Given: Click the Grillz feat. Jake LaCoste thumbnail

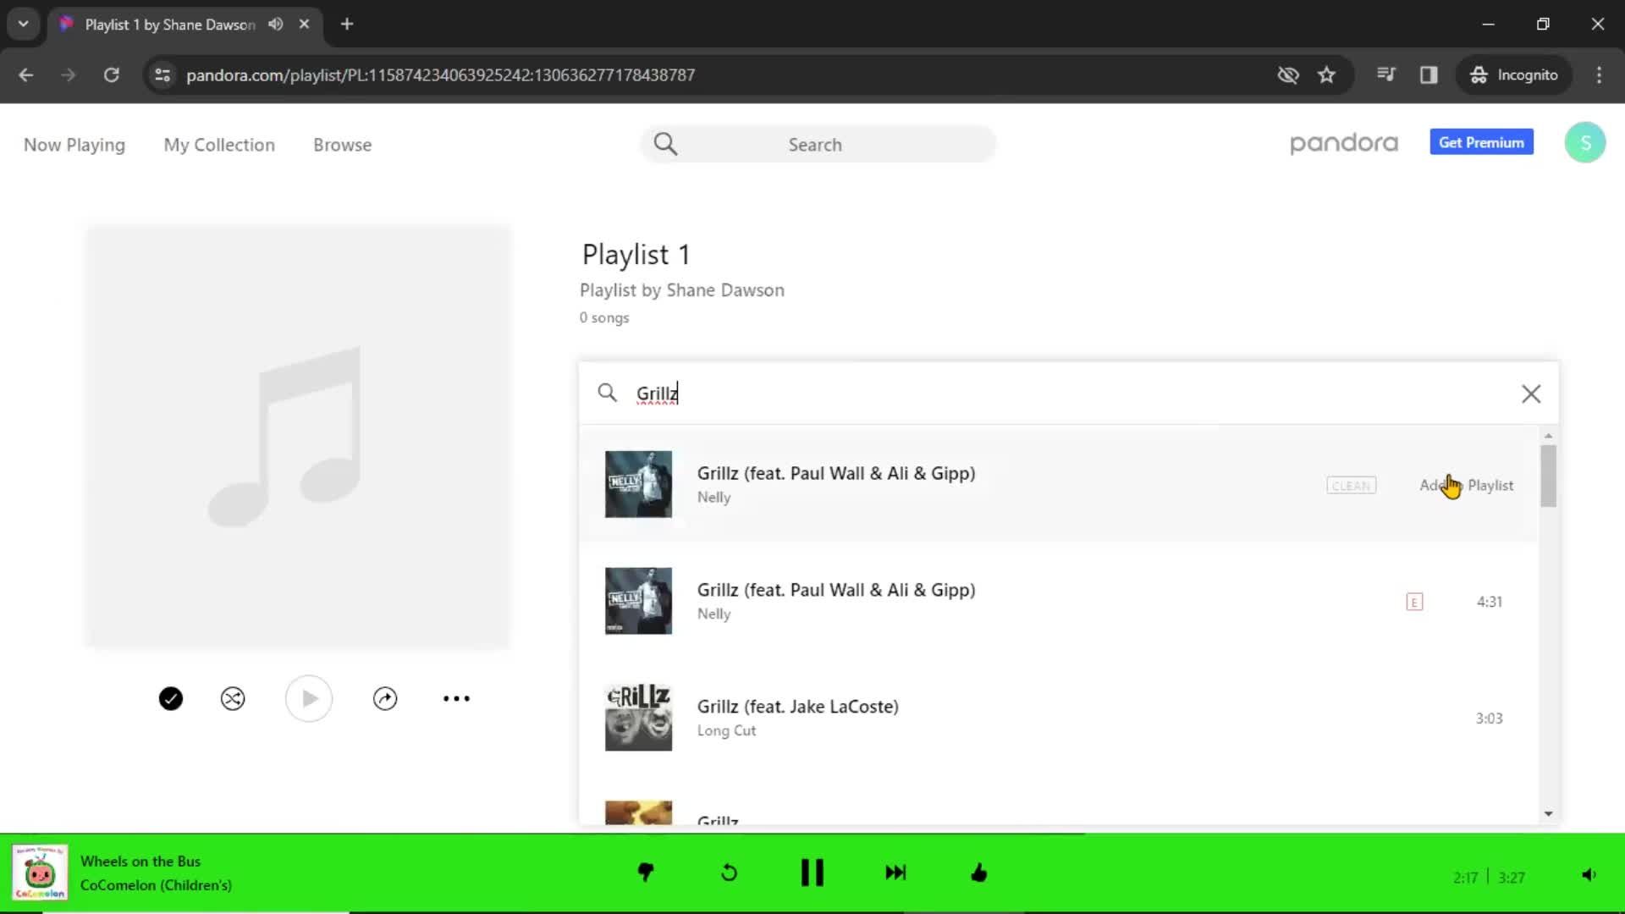Looking at the screenshot, I should pos(637,718).
